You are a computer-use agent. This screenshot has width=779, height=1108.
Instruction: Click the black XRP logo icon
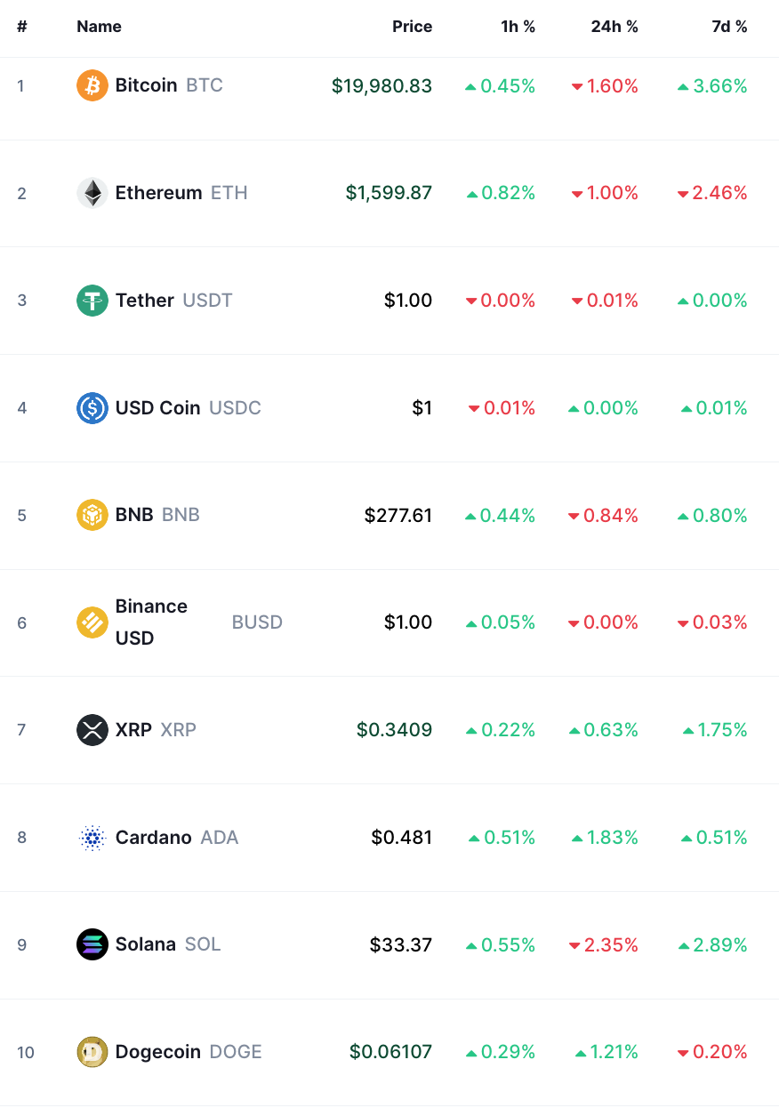pos(92,730)
